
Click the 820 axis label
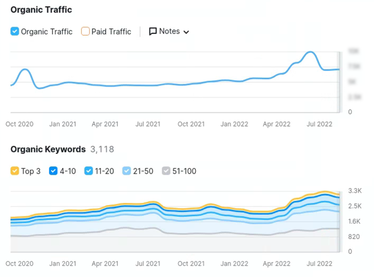[x=353, y=237]
